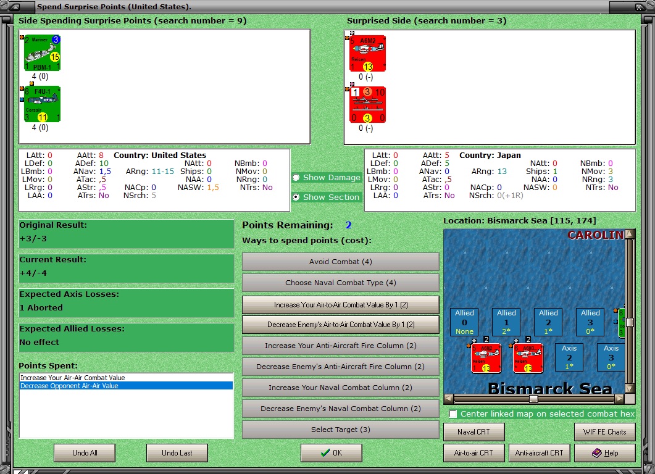Click the Allied 3 sea box

590,322
